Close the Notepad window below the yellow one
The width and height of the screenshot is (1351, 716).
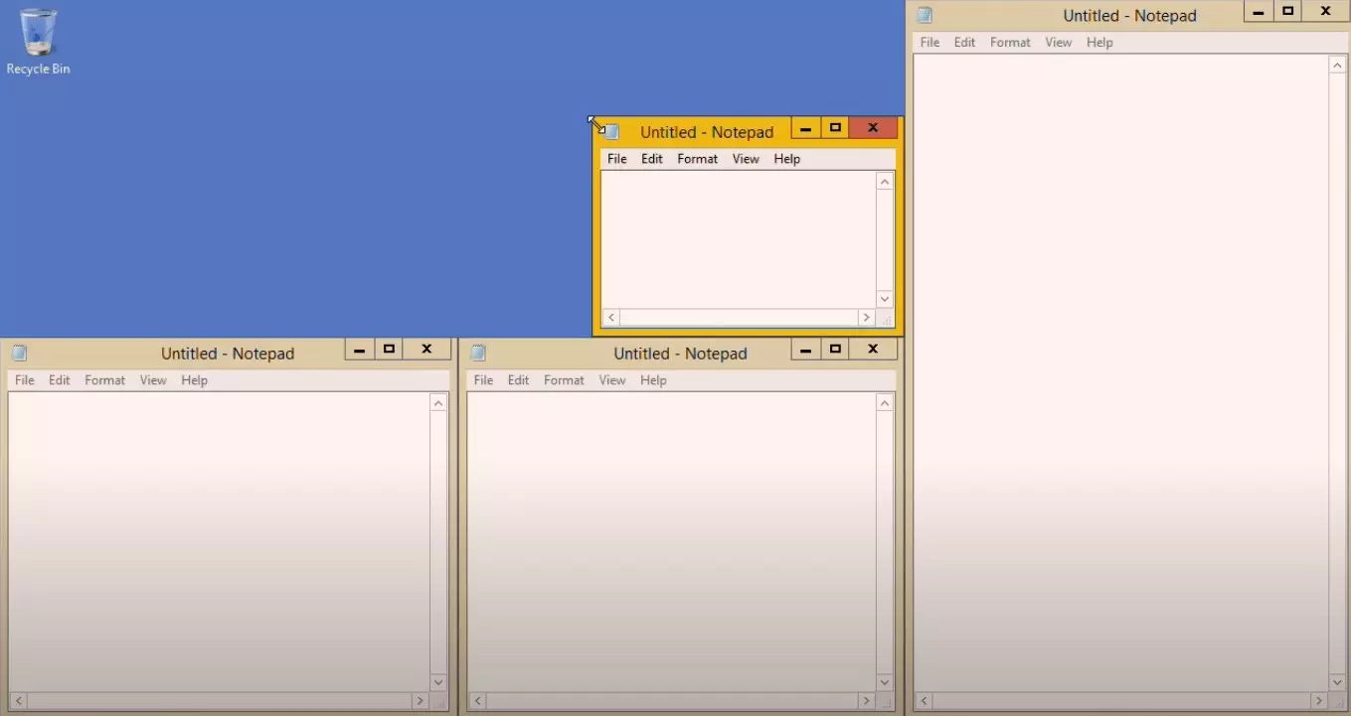click(873, 350)
